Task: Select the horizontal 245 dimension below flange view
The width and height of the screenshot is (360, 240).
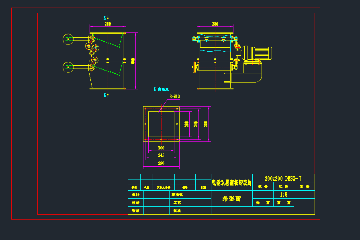Action: (161, 155)
